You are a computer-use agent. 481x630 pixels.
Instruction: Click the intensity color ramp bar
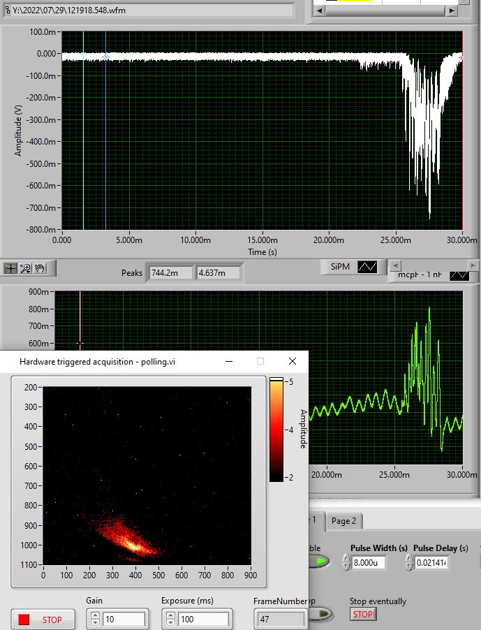276,431
